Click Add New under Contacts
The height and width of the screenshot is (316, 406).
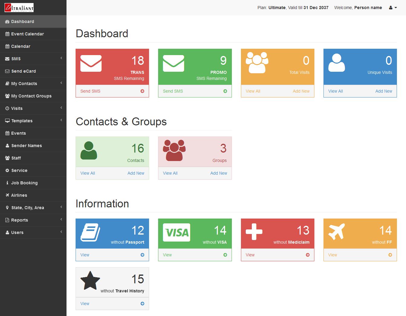(136, 173)
